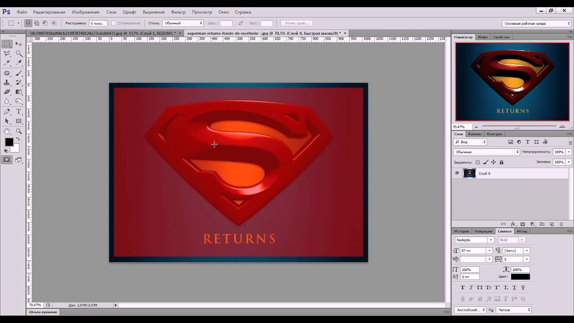Select the Path Selection tool
The width and height of the screenshot is (574, 323).
click(x=7, y=121)
